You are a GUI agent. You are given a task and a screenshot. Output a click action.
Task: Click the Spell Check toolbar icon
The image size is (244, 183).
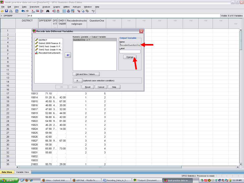(93, 11)
